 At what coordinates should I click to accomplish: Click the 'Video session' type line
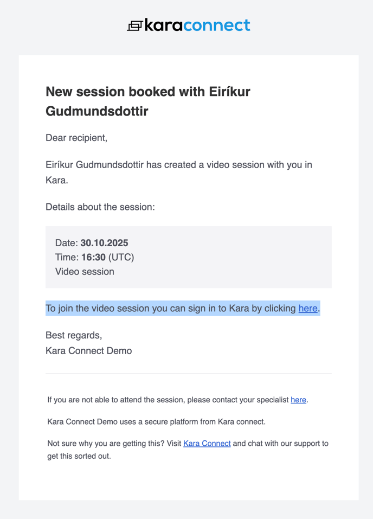(85, 271)
